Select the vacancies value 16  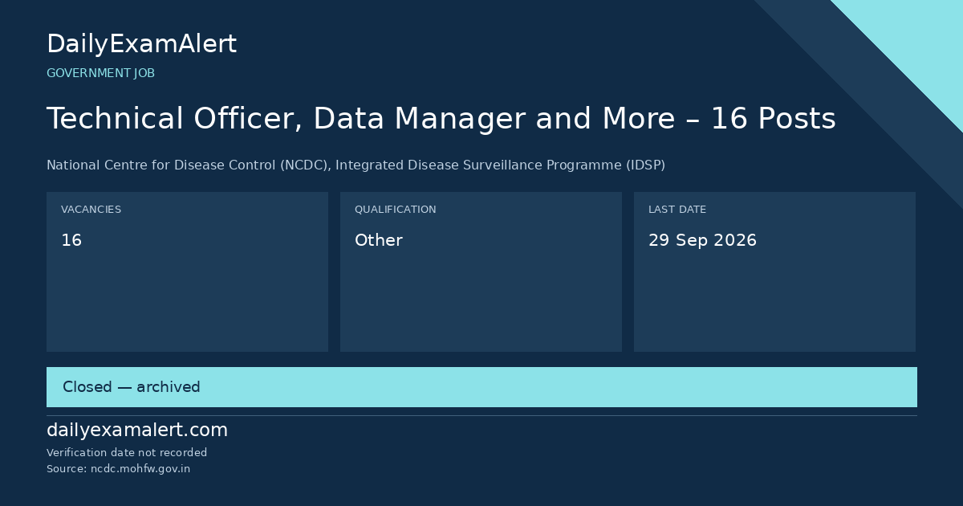click(x=71, y=240)
